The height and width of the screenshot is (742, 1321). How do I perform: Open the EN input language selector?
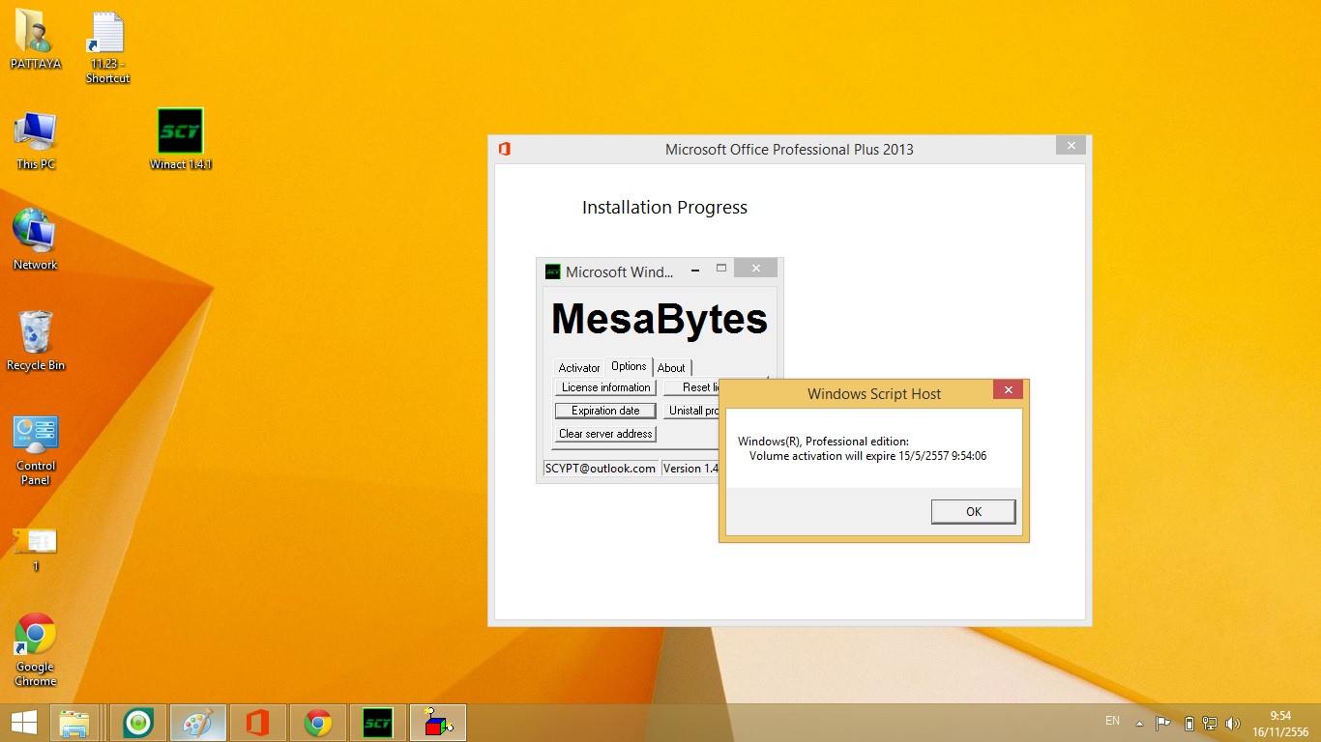1112,721
